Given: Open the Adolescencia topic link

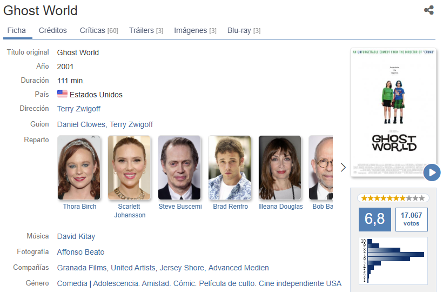Looking at the screenshot, I should pos(115,283).
